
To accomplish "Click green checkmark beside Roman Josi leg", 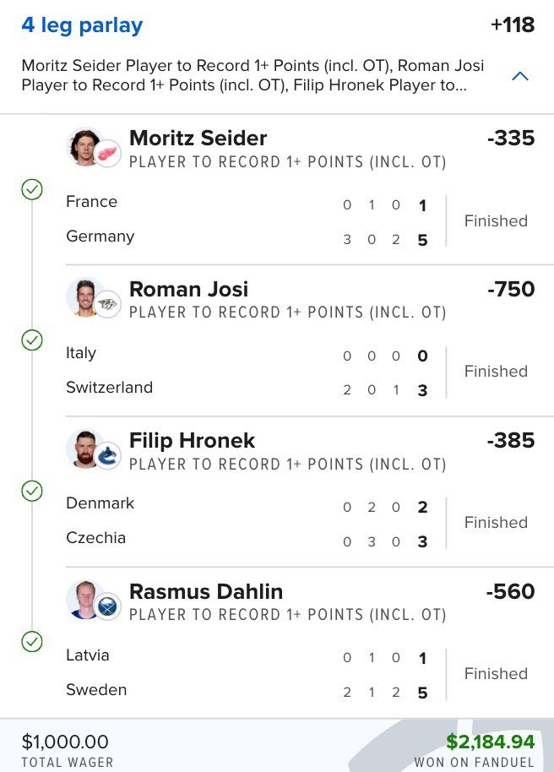I will point(32,340).
